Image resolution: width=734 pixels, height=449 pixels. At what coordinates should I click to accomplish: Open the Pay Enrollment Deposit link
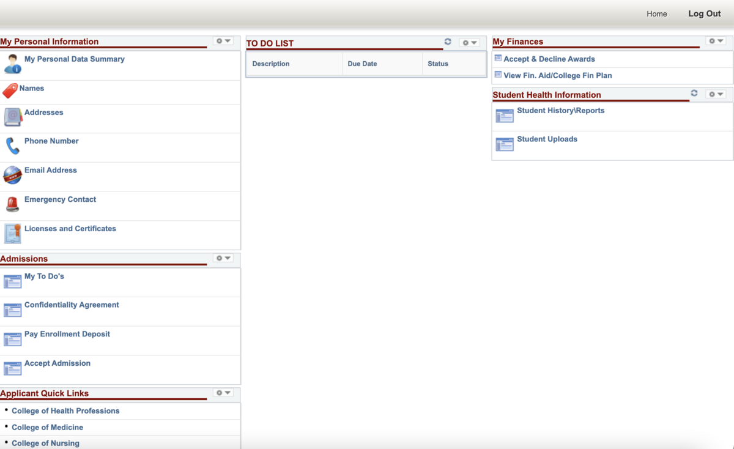(x=67, y=334)
